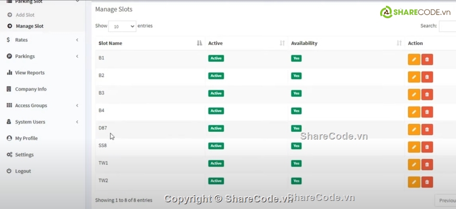The image size is (456, 209).
Task: Log out using Logout item
Action: click(23, 171)
